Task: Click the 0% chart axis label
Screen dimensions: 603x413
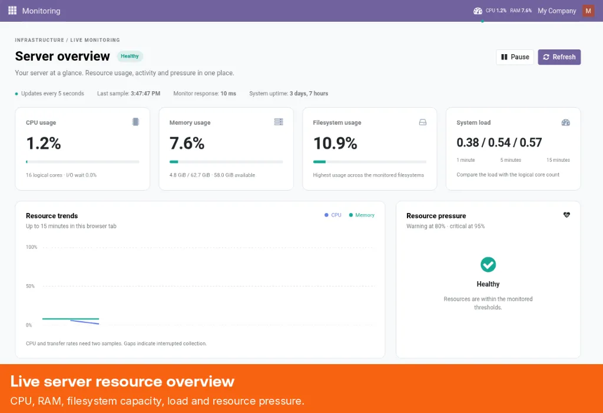Action: coord(29,325)
